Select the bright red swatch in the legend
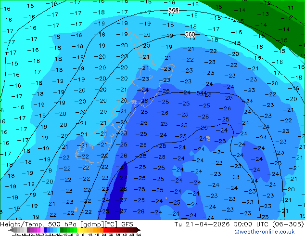This screenshot has height=236, width=305. tap(105, 230)
